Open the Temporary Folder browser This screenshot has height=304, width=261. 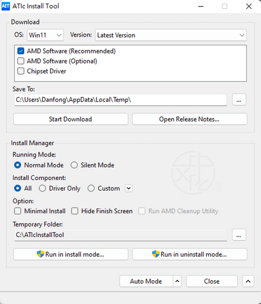pyautogui.click(x=239, y=235)
